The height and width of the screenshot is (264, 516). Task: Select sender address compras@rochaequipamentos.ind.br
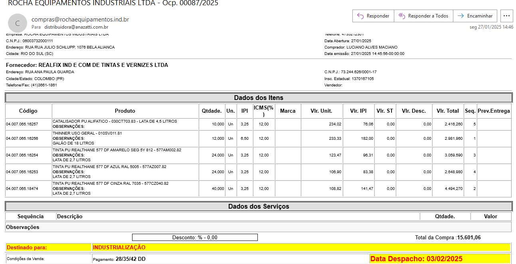80,20
